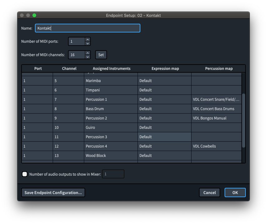Click the table's vertical scrollbar thumb
The height and width of the screenshot is (224, 267).
tap(244, 120)
